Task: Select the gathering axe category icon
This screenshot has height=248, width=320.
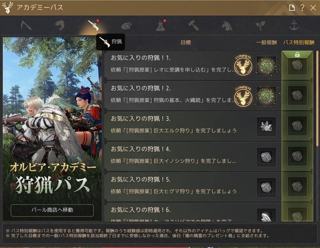Action: 26,26
